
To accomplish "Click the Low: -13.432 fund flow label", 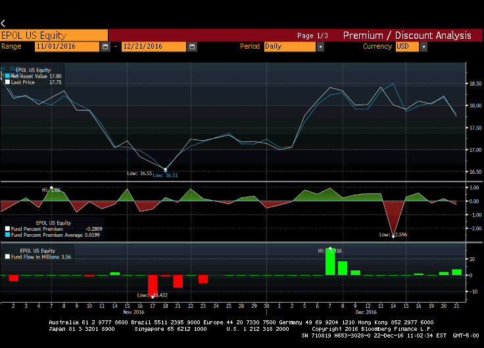I will coord(152,295).
